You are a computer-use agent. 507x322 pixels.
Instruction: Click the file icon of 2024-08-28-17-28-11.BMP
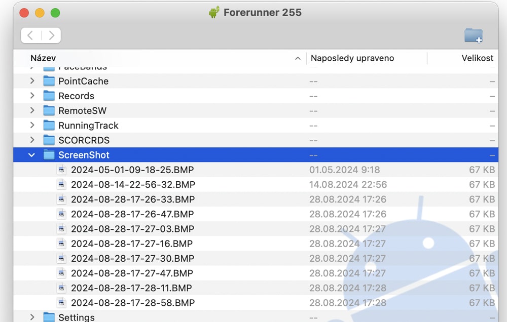61,288
